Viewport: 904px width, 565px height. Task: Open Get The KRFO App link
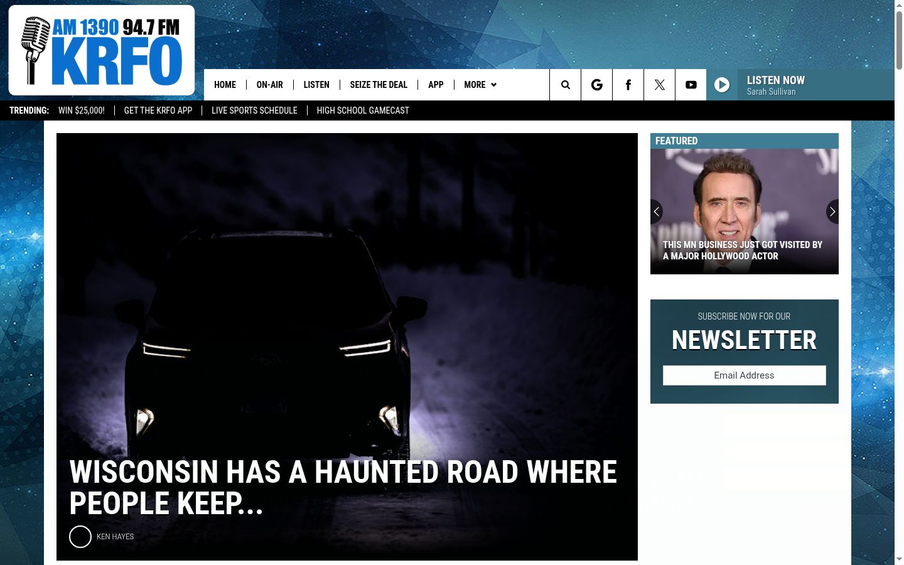[x=158, y=110]
